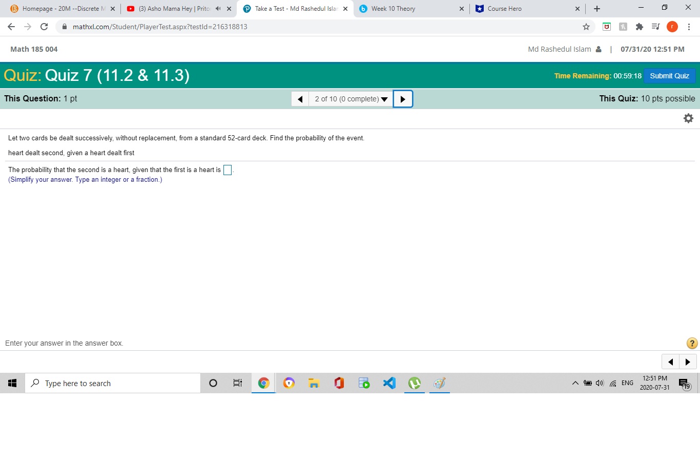This screenshot has width=700, height=467.
Task: Open Task View on the taskbar
Action: point(238,383)
